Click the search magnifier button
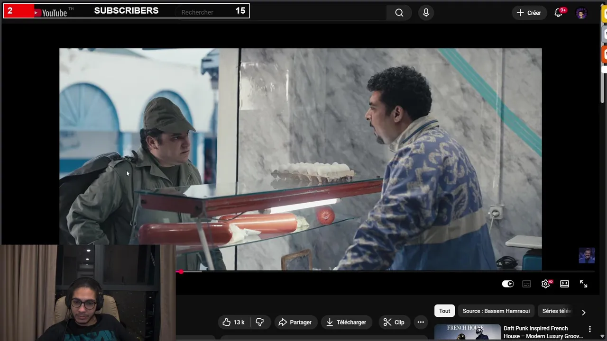 [x=399, y=13]
